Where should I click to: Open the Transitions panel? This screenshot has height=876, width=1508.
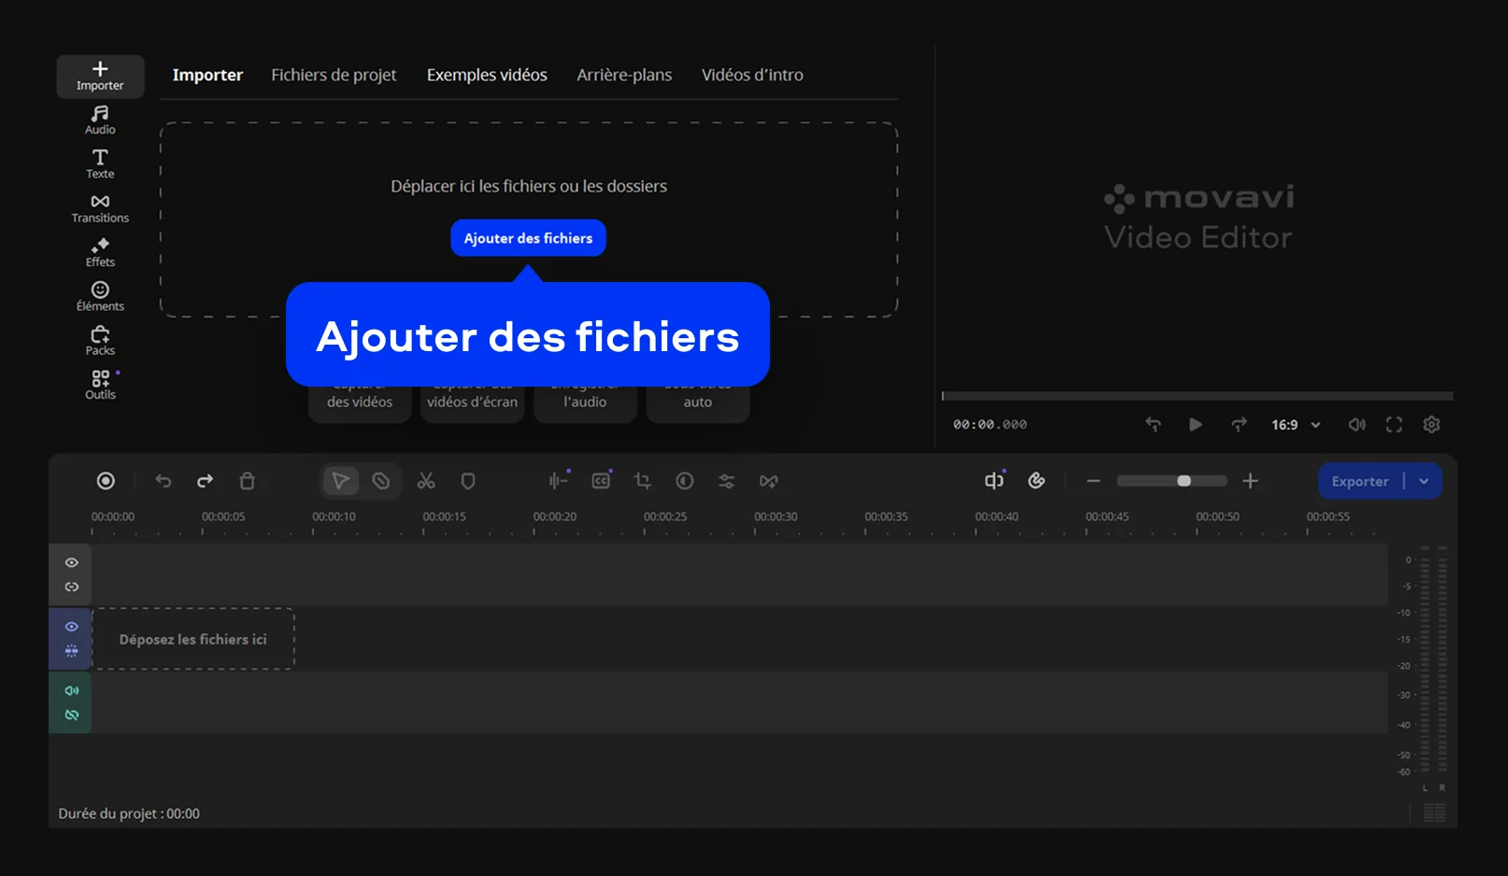pyautogui.click(x=99, y=207)
